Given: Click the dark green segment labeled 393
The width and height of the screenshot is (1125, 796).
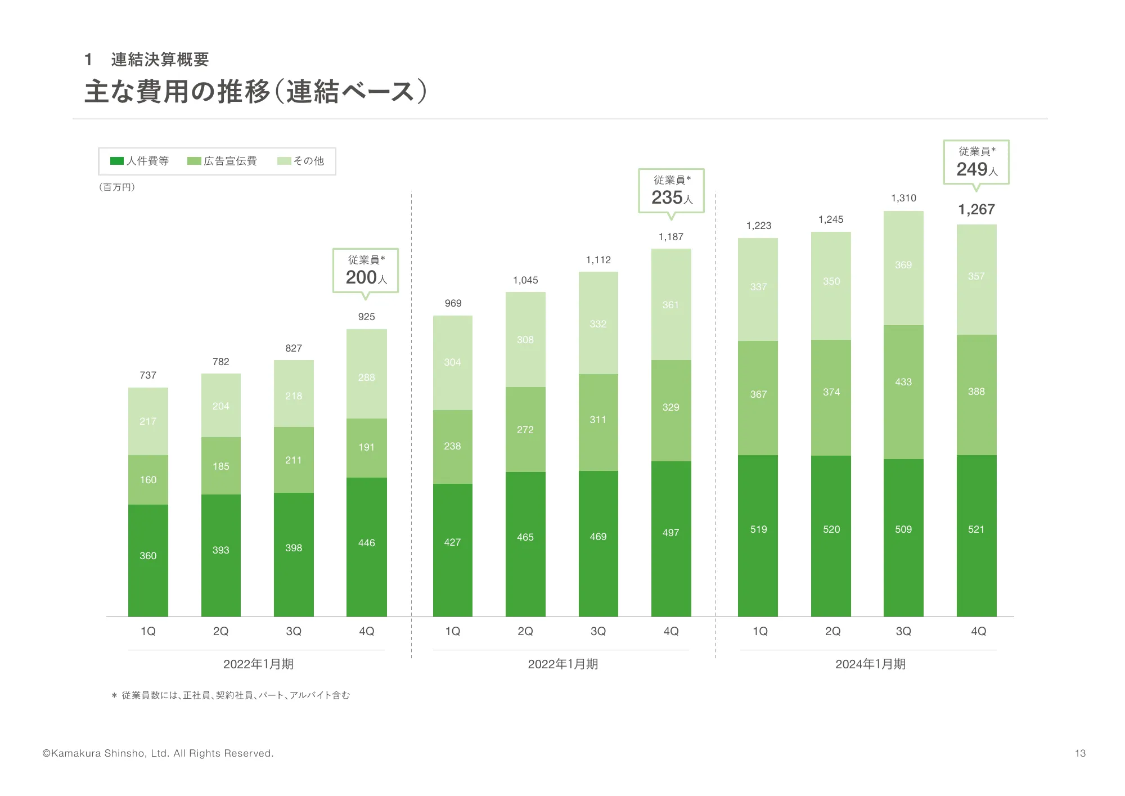Looking at the screenshot, I should [x=221, y=555].
